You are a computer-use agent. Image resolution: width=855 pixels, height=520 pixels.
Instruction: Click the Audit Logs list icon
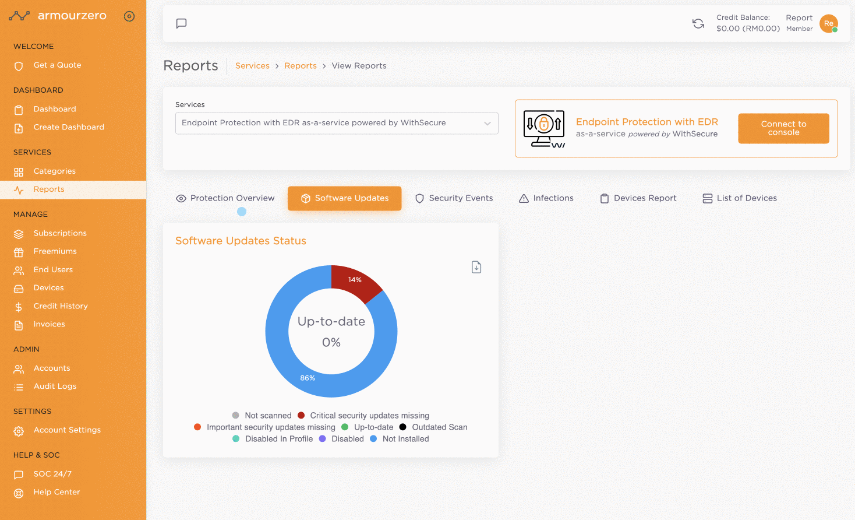tap(19, 387)
